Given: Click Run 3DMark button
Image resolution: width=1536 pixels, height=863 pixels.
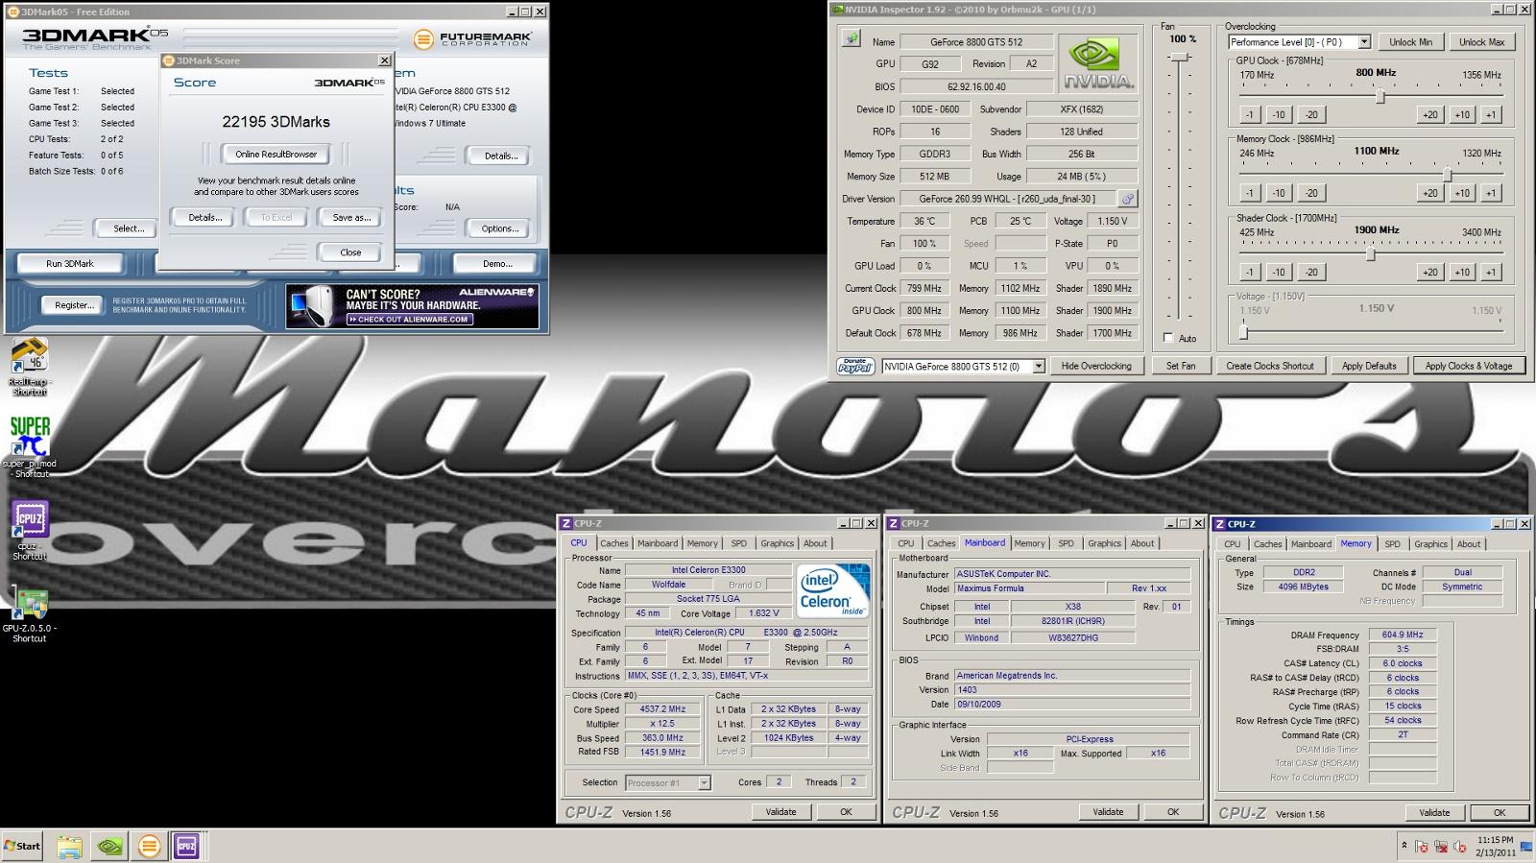Looking at the screenshot, I should (x=70, y=264).
